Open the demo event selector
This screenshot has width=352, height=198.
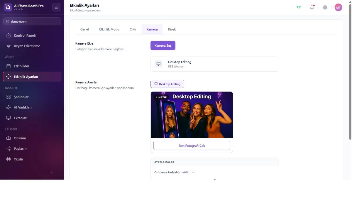pos(32,21)
